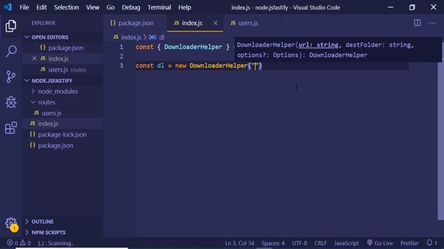Screen dimensions: 444x249
Task: Click the VS Code logo icon
Action: [8, 7]
